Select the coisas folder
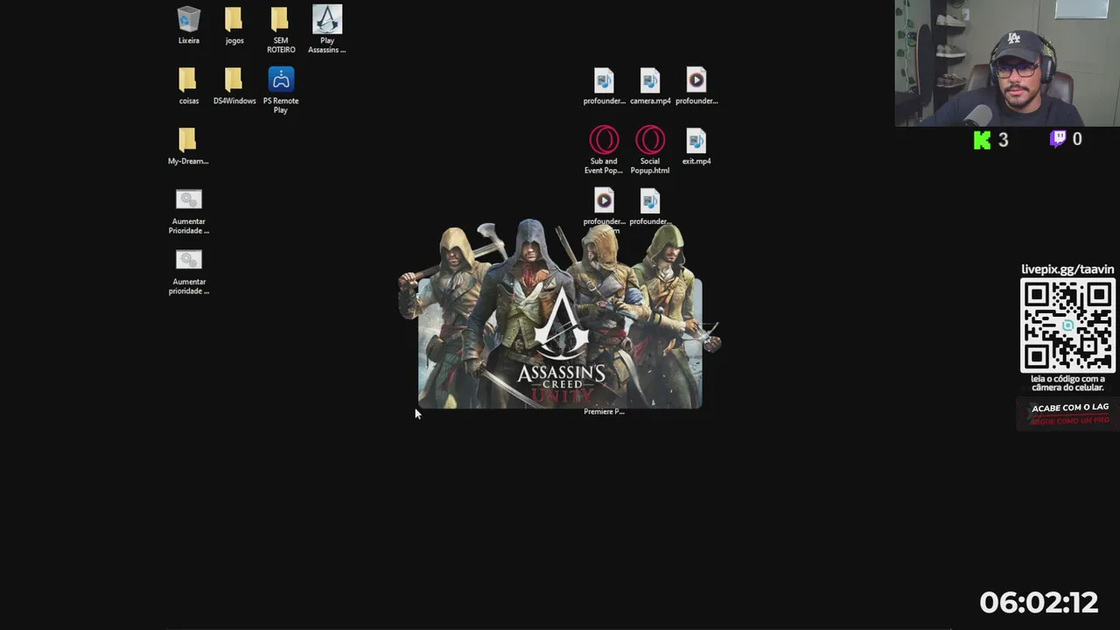 (x=188, y=86)
